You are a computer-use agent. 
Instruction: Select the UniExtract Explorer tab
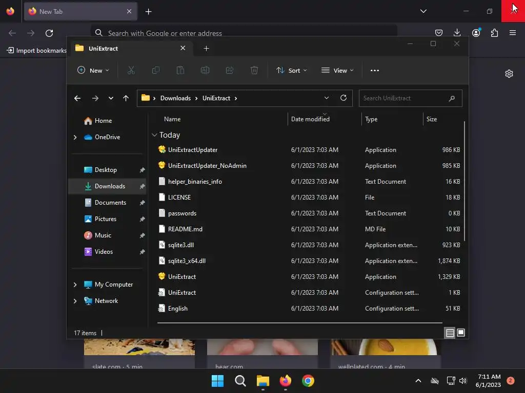click(131, 49)
